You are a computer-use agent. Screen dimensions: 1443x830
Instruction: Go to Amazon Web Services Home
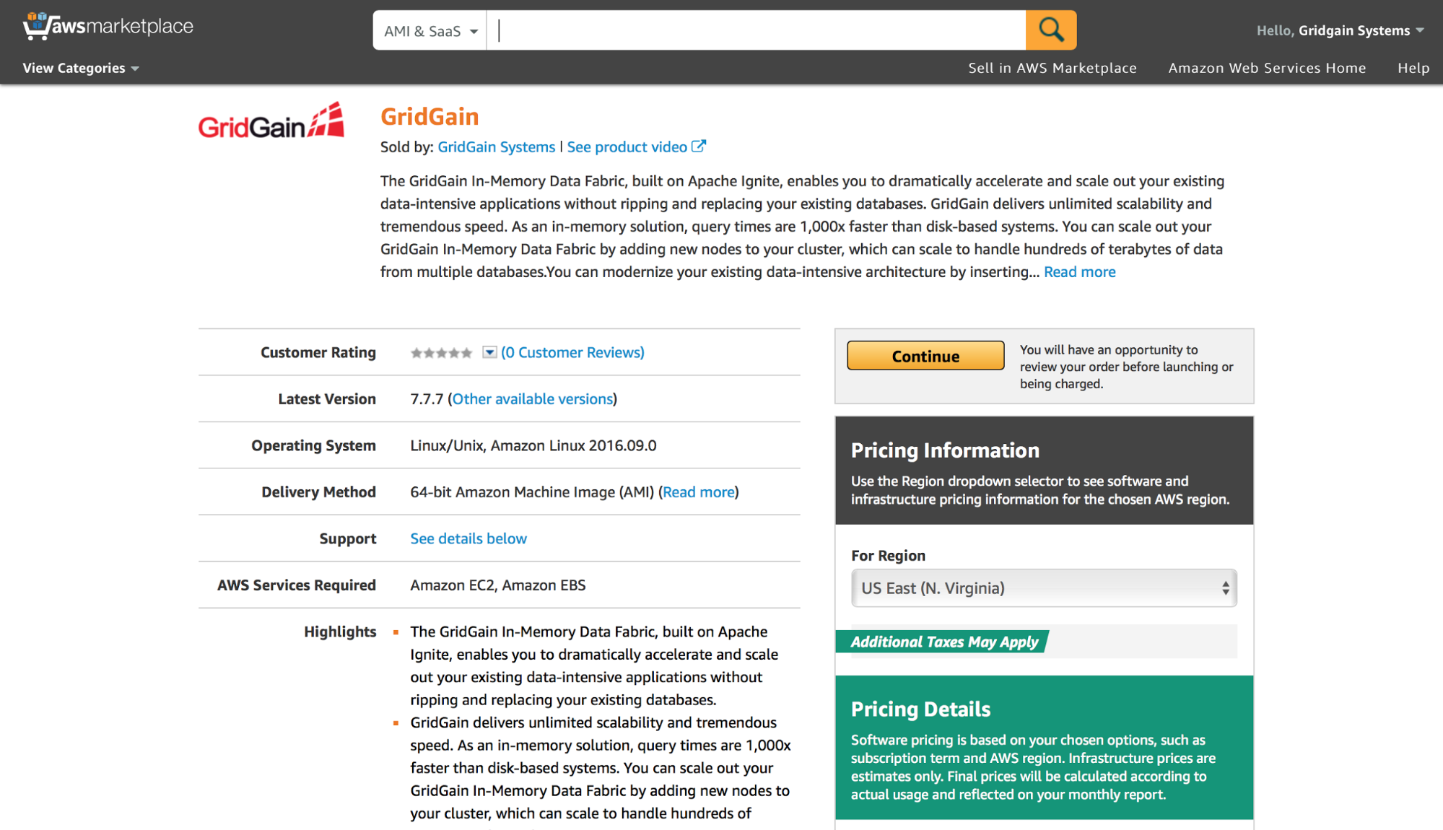coord(1267,68)
